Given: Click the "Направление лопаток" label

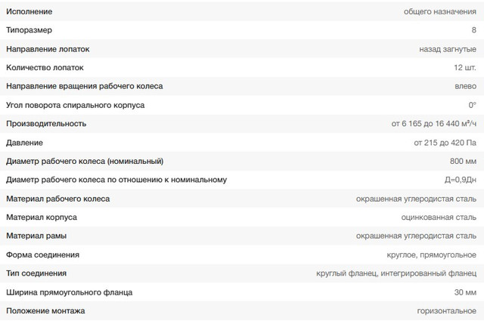Looking at the screenshot, I should (48, 49).
